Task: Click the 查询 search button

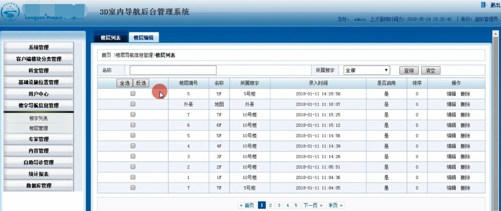Action: 409,71
